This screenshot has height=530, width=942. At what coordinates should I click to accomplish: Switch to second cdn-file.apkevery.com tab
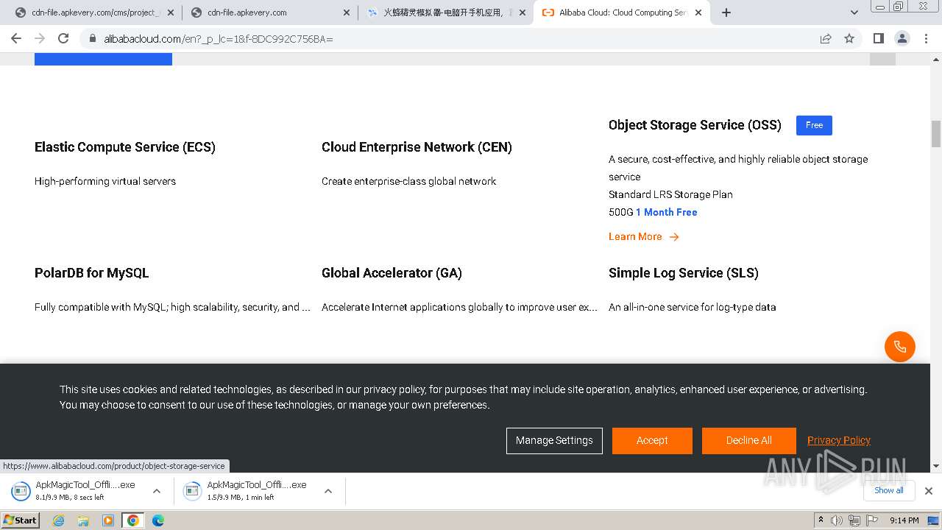coord(270,13)
